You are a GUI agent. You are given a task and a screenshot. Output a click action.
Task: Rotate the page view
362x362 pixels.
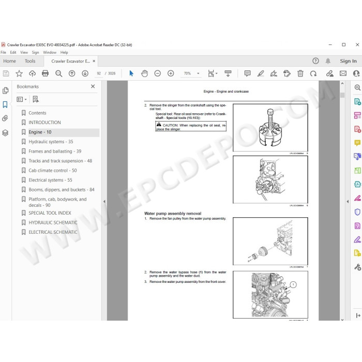coord(313,73)
